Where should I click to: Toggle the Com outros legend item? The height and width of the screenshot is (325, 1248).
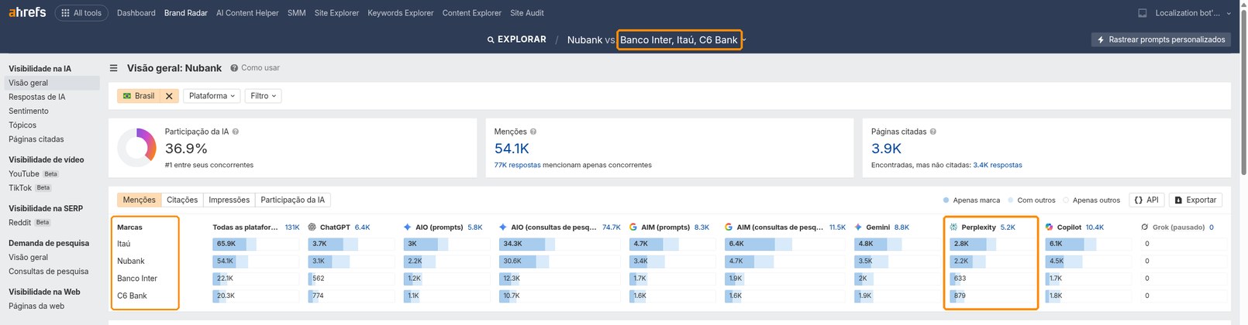point(1031,200)
